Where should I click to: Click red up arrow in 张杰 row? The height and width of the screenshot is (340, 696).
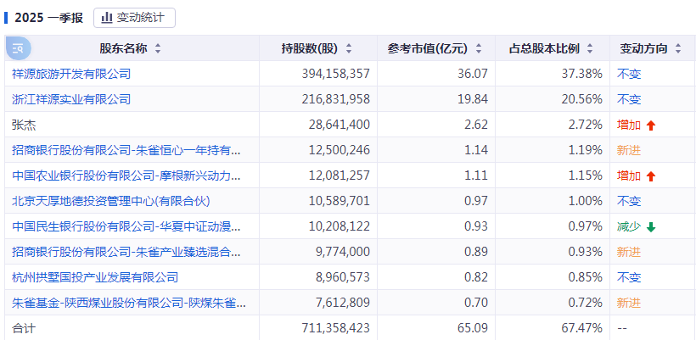[651, 125]
